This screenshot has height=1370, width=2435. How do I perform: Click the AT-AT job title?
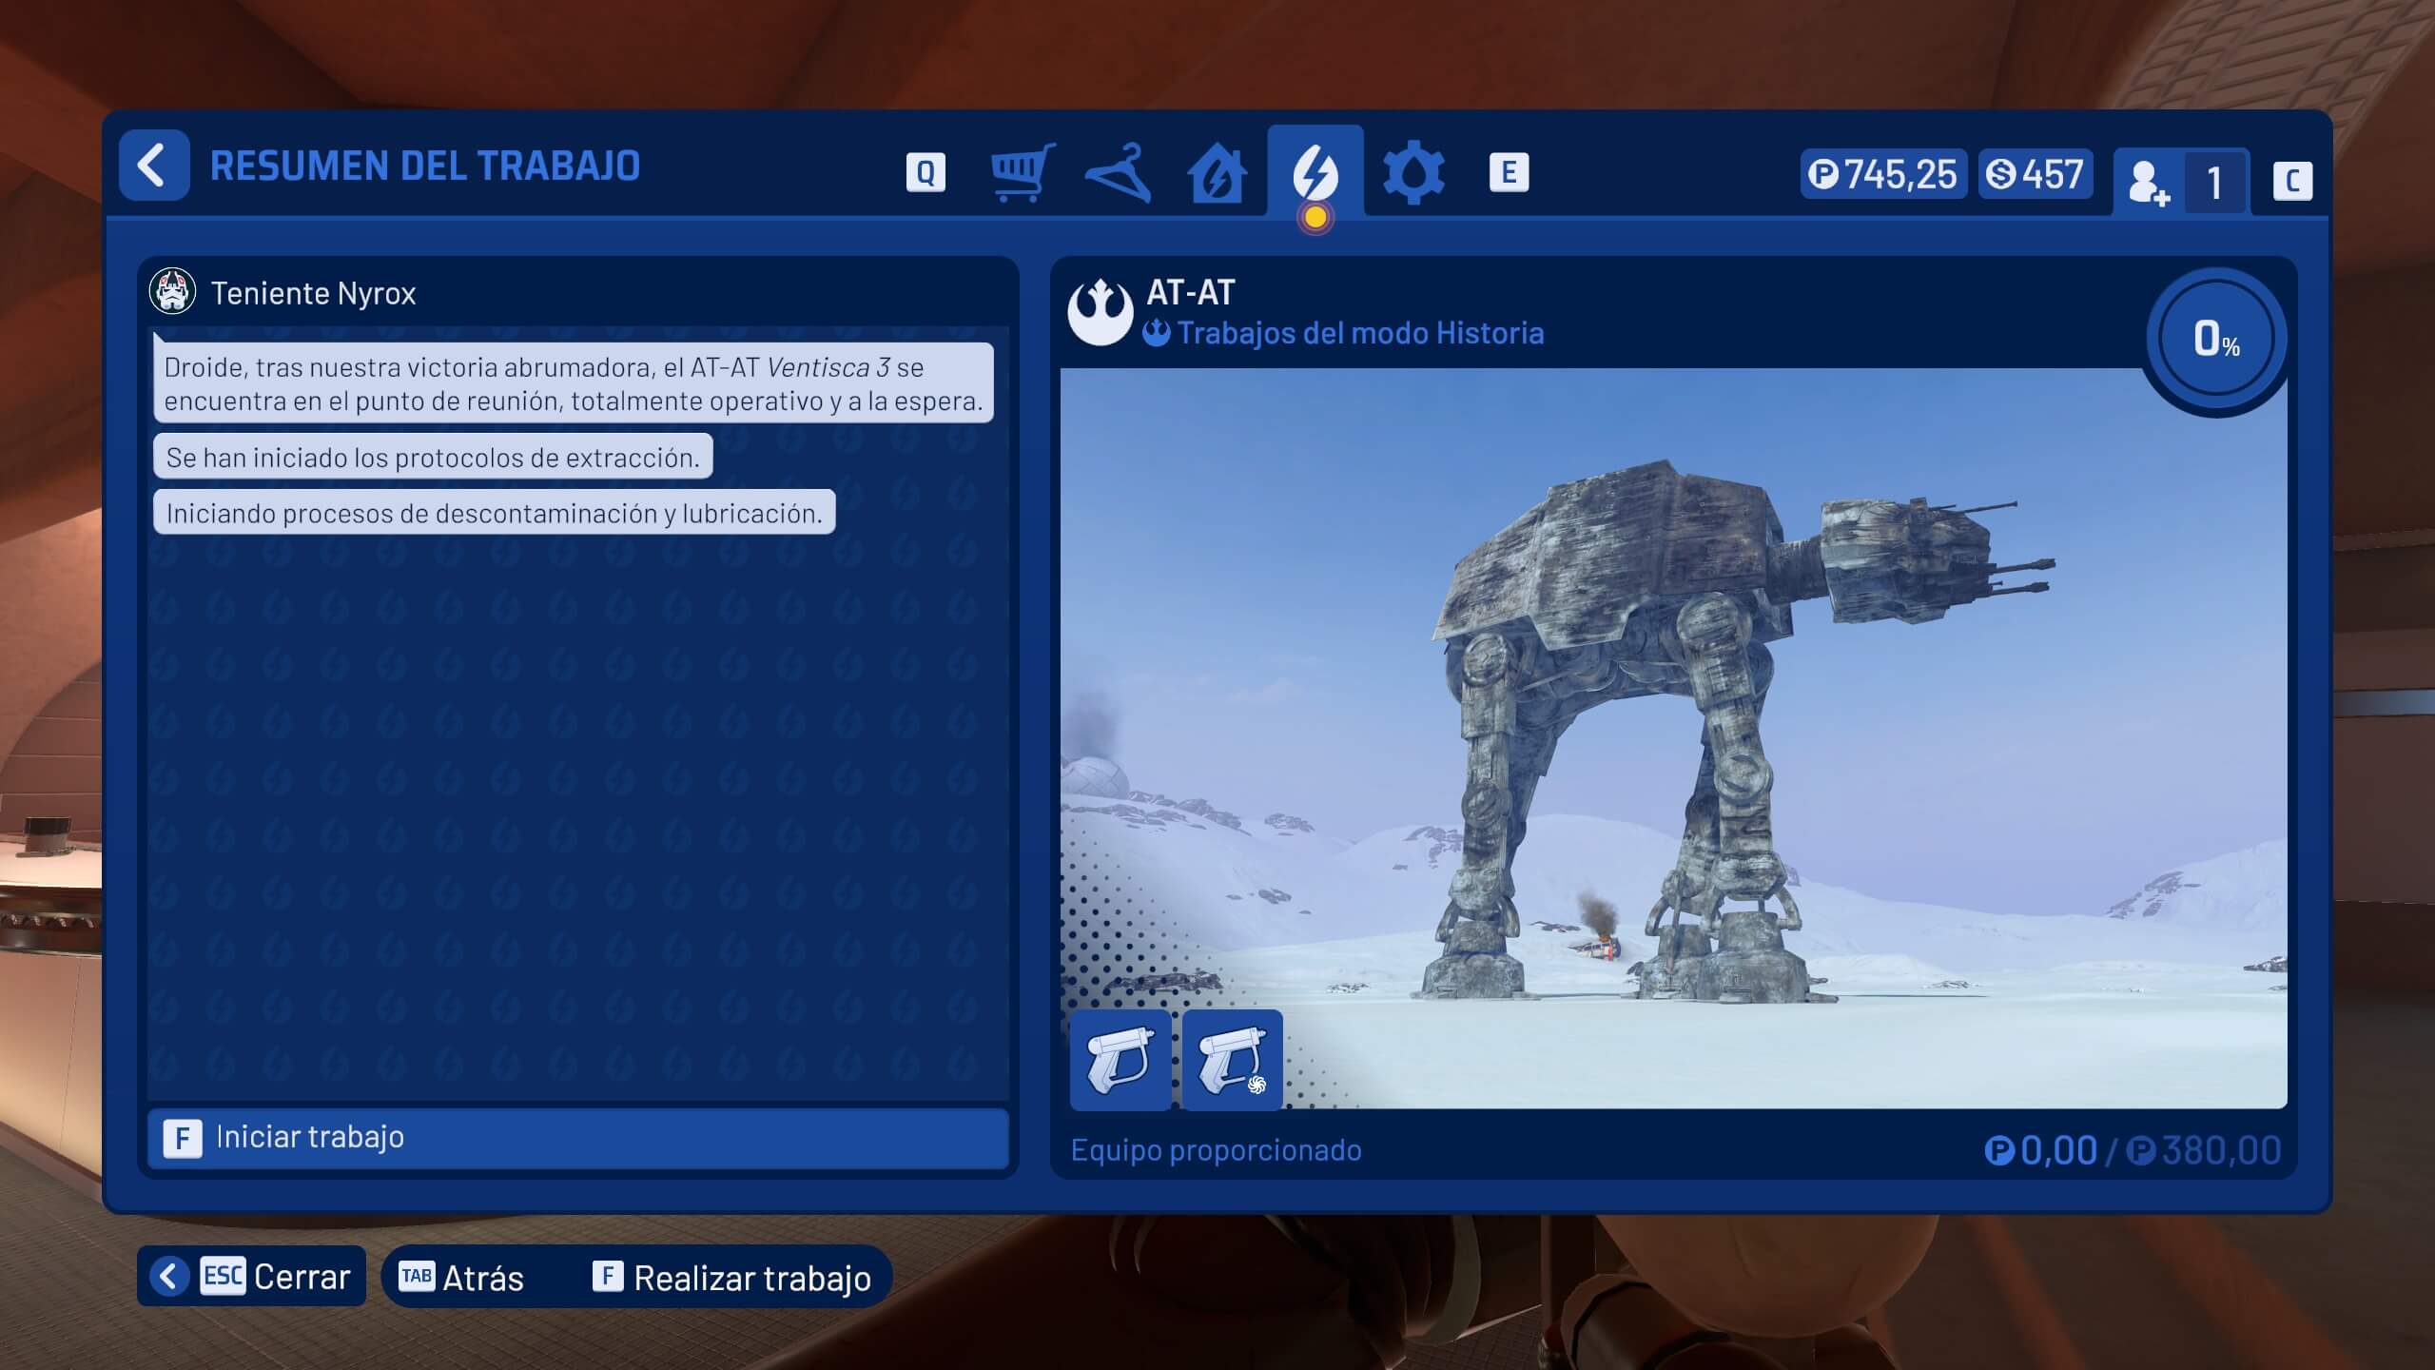[1190, 292]
